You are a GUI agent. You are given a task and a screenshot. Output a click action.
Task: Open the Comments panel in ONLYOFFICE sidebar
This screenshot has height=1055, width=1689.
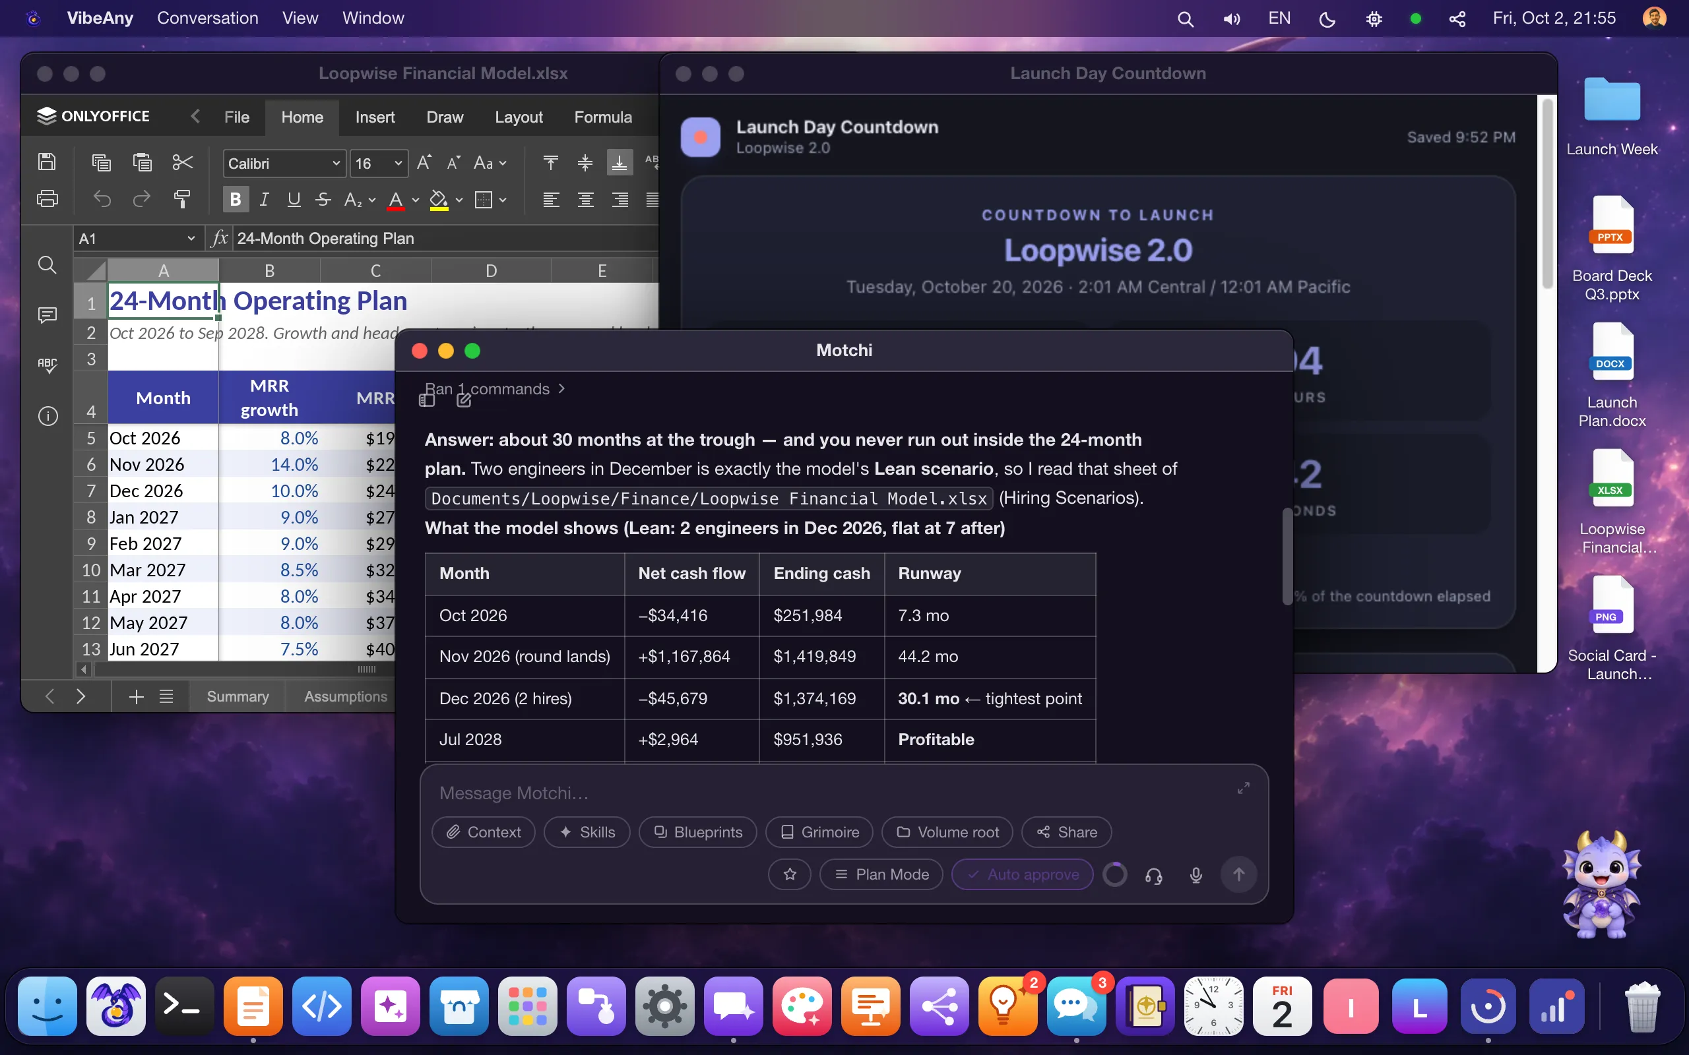coord(47,315)
